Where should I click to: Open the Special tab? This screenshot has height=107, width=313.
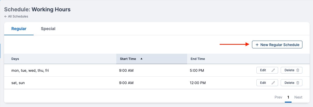[48, 29]
